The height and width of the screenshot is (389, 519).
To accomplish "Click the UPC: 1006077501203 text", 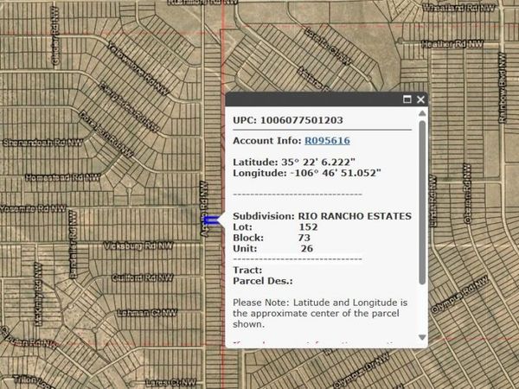I will 288,120.
